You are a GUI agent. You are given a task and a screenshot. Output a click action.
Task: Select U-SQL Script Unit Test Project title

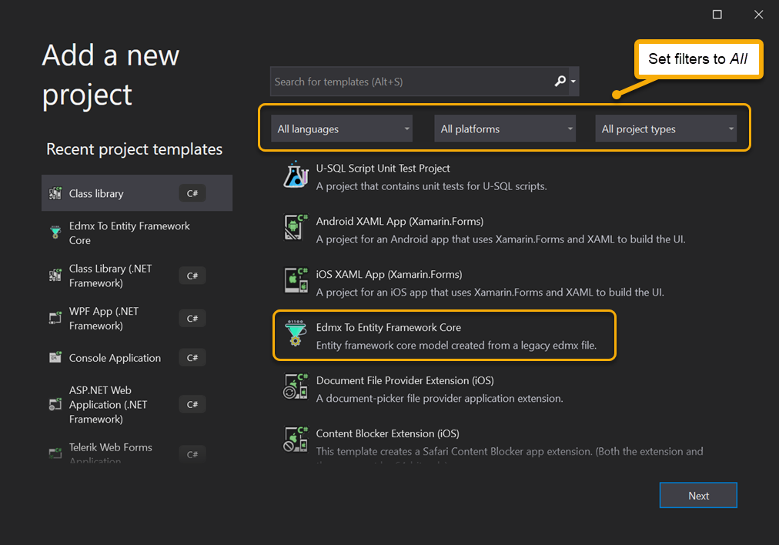coord(383,169)
